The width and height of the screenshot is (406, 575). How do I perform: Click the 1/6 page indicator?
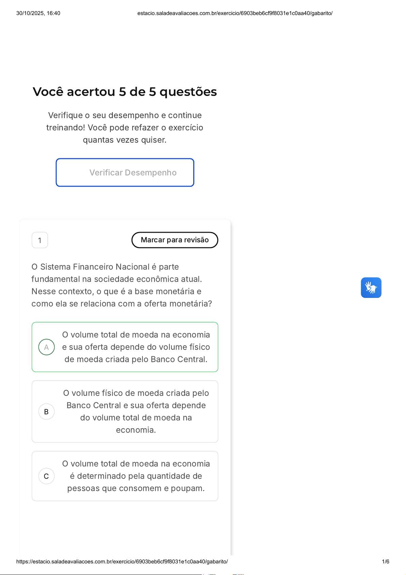point(386,561)
